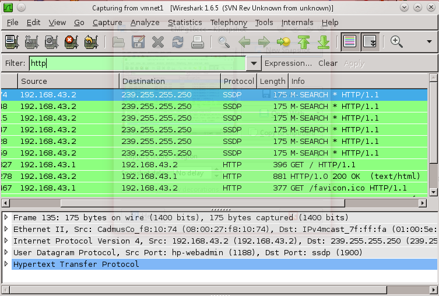The width and height of the screenshot is (439, 296).
Task: Sort by the Length column header
Action: coord(273,81)
